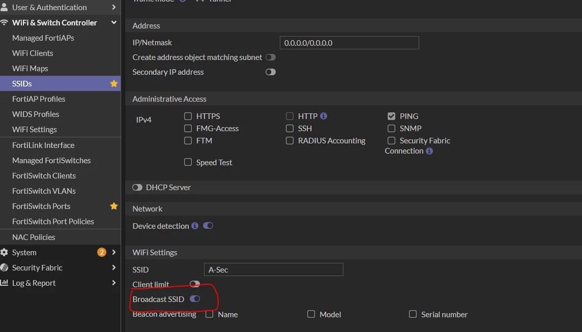Enable the Client limit toggle

tap(195, 284)
